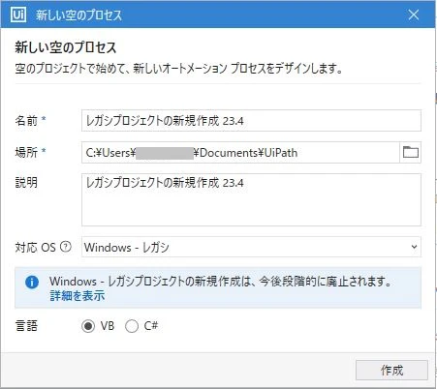Screen dimensions: 437x389
Task: Click the text 空のプロジェクトで始めて description line
Action: [178, 69]
